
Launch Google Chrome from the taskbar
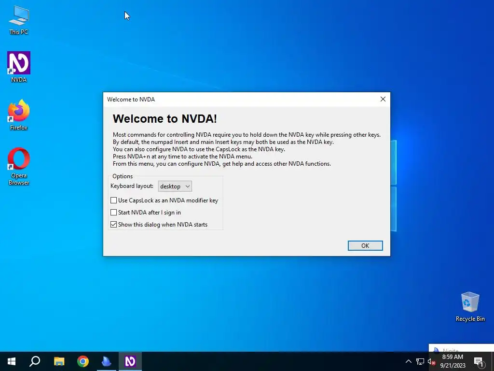[83, 361]
